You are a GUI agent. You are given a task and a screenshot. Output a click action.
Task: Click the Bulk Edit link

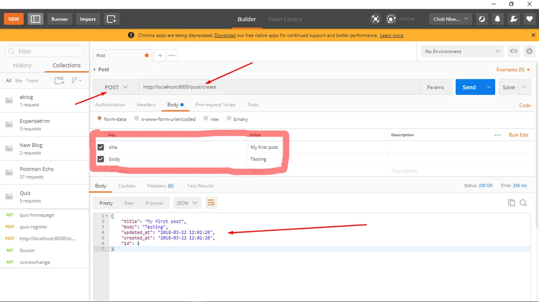(518, 135)
